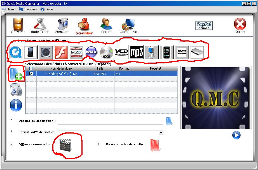This screenshot has width=258, height=170.
Task: Toggle the select-all header checkbox
Action: (31, 68)
